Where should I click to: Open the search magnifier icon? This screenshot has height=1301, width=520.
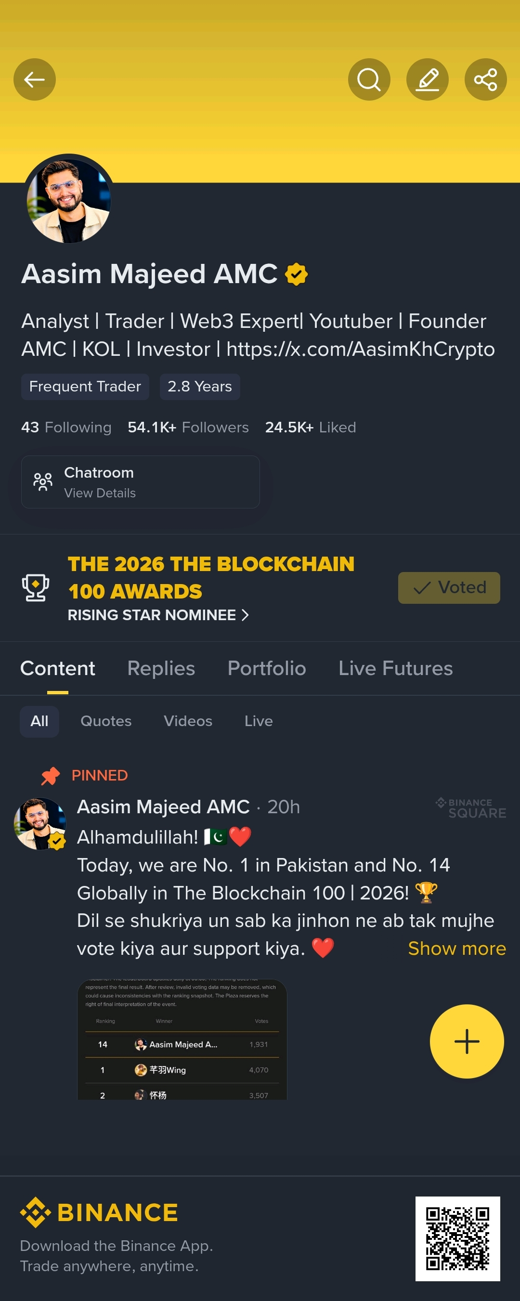[369, 79]
